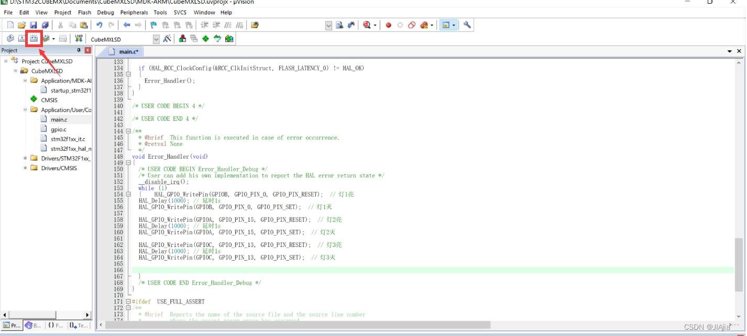Collapse the Application/MDK-ARM folder
The width and height of the screenshot is (747, 336).
pyautogui.click(x=26, y=81)
